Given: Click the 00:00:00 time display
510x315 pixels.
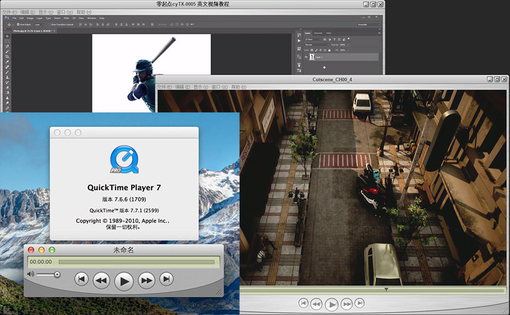Looking at the screenshot, I should [x=41, y=262].
